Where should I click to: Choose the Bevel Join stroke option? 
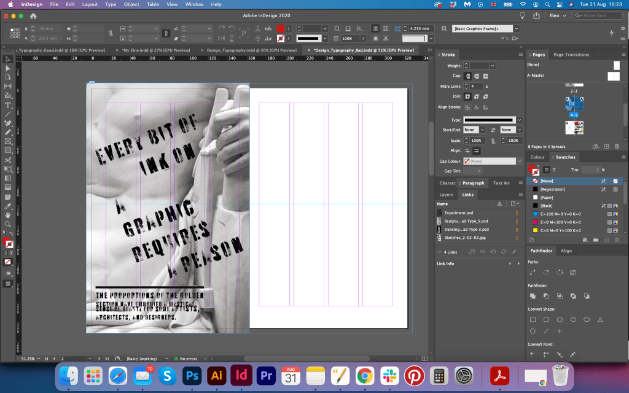485,96
